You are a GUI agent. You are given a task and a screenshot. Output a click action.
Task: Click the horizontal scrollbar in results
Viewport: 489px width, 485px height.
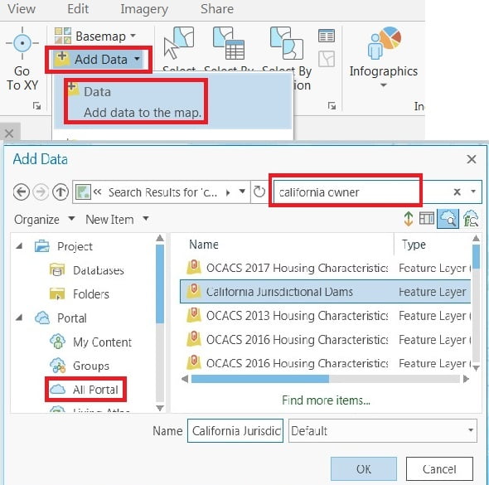coord(260,379)
